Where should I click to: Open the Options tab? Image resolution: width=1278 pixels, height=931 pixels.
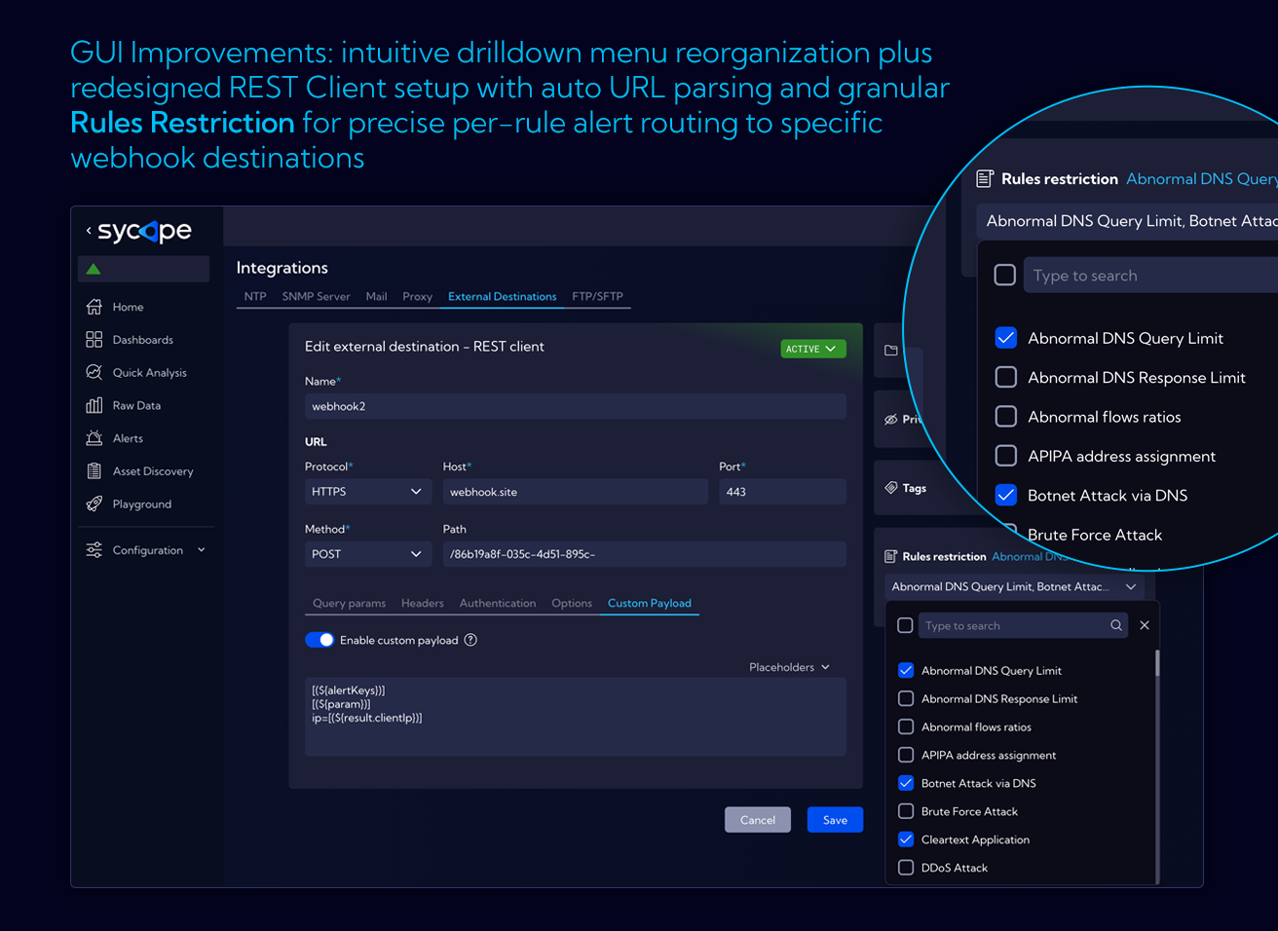tap(572, 603)
